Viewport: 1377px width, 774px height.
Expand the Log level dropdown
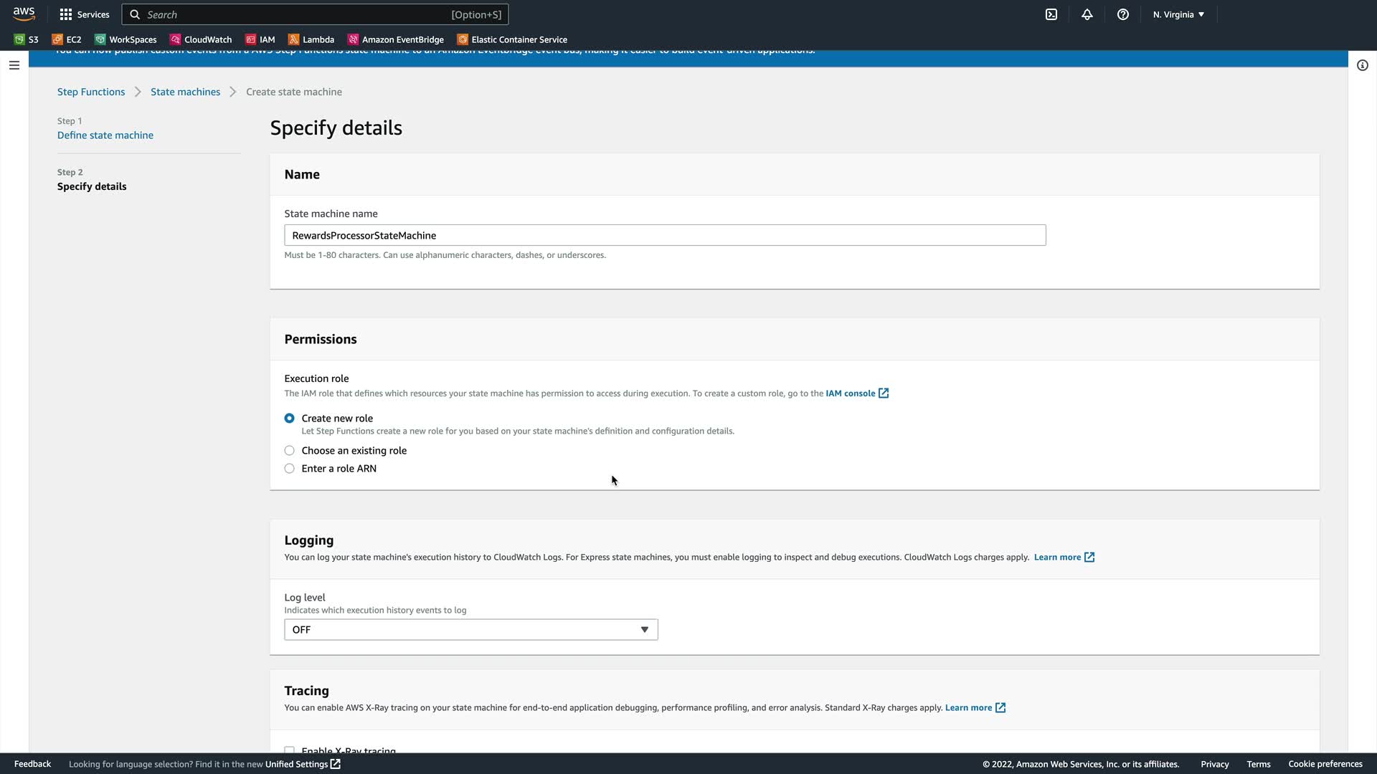(x=470, y=630)
